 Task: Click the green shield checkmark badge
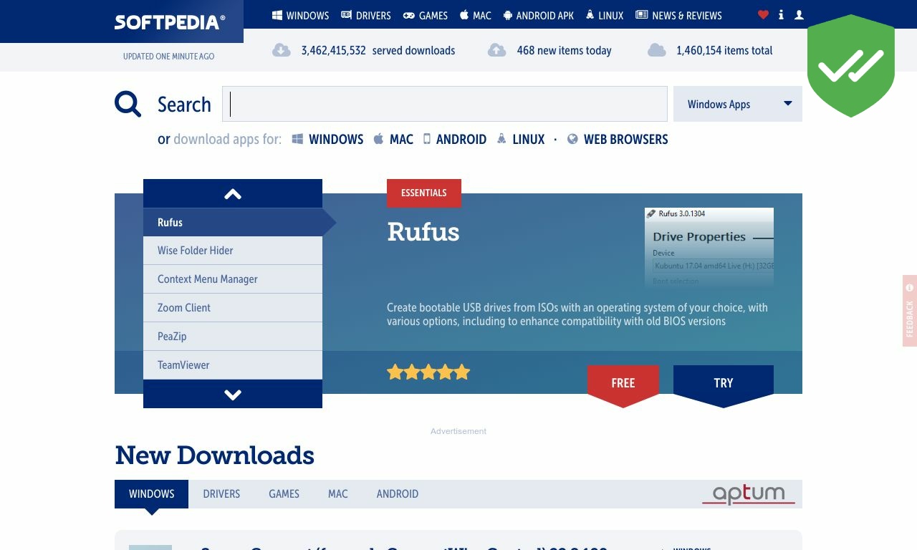pos(851,66)
